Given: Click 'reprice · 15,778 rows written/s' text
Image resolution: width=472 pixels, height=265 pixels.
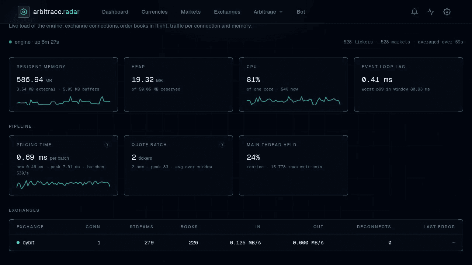Looking at the screenshot, I should 284,167.
